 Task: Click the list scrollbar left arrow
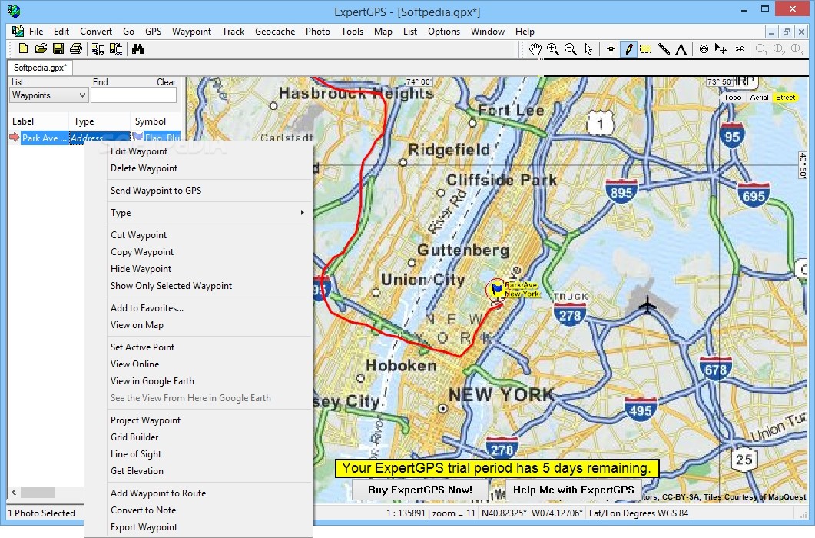click(14, 492)
